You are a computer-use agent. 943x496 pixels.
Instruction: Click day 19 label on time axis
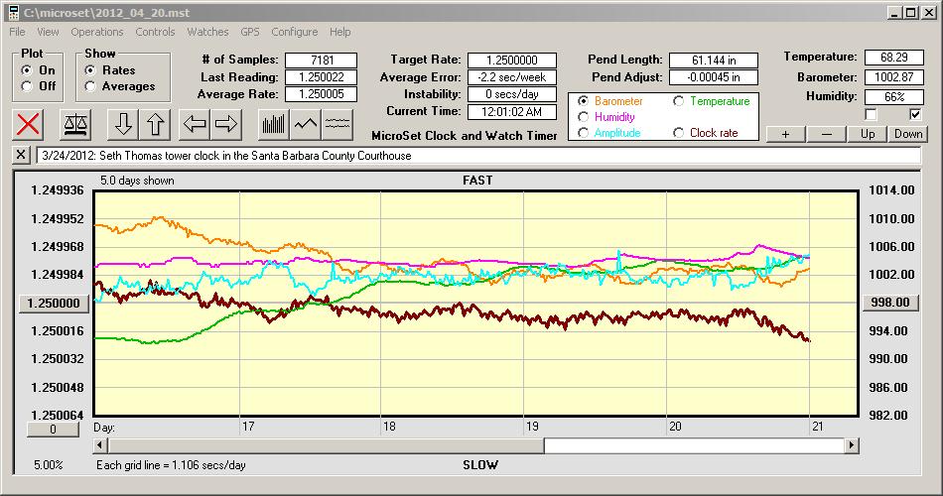coord(532,427)
